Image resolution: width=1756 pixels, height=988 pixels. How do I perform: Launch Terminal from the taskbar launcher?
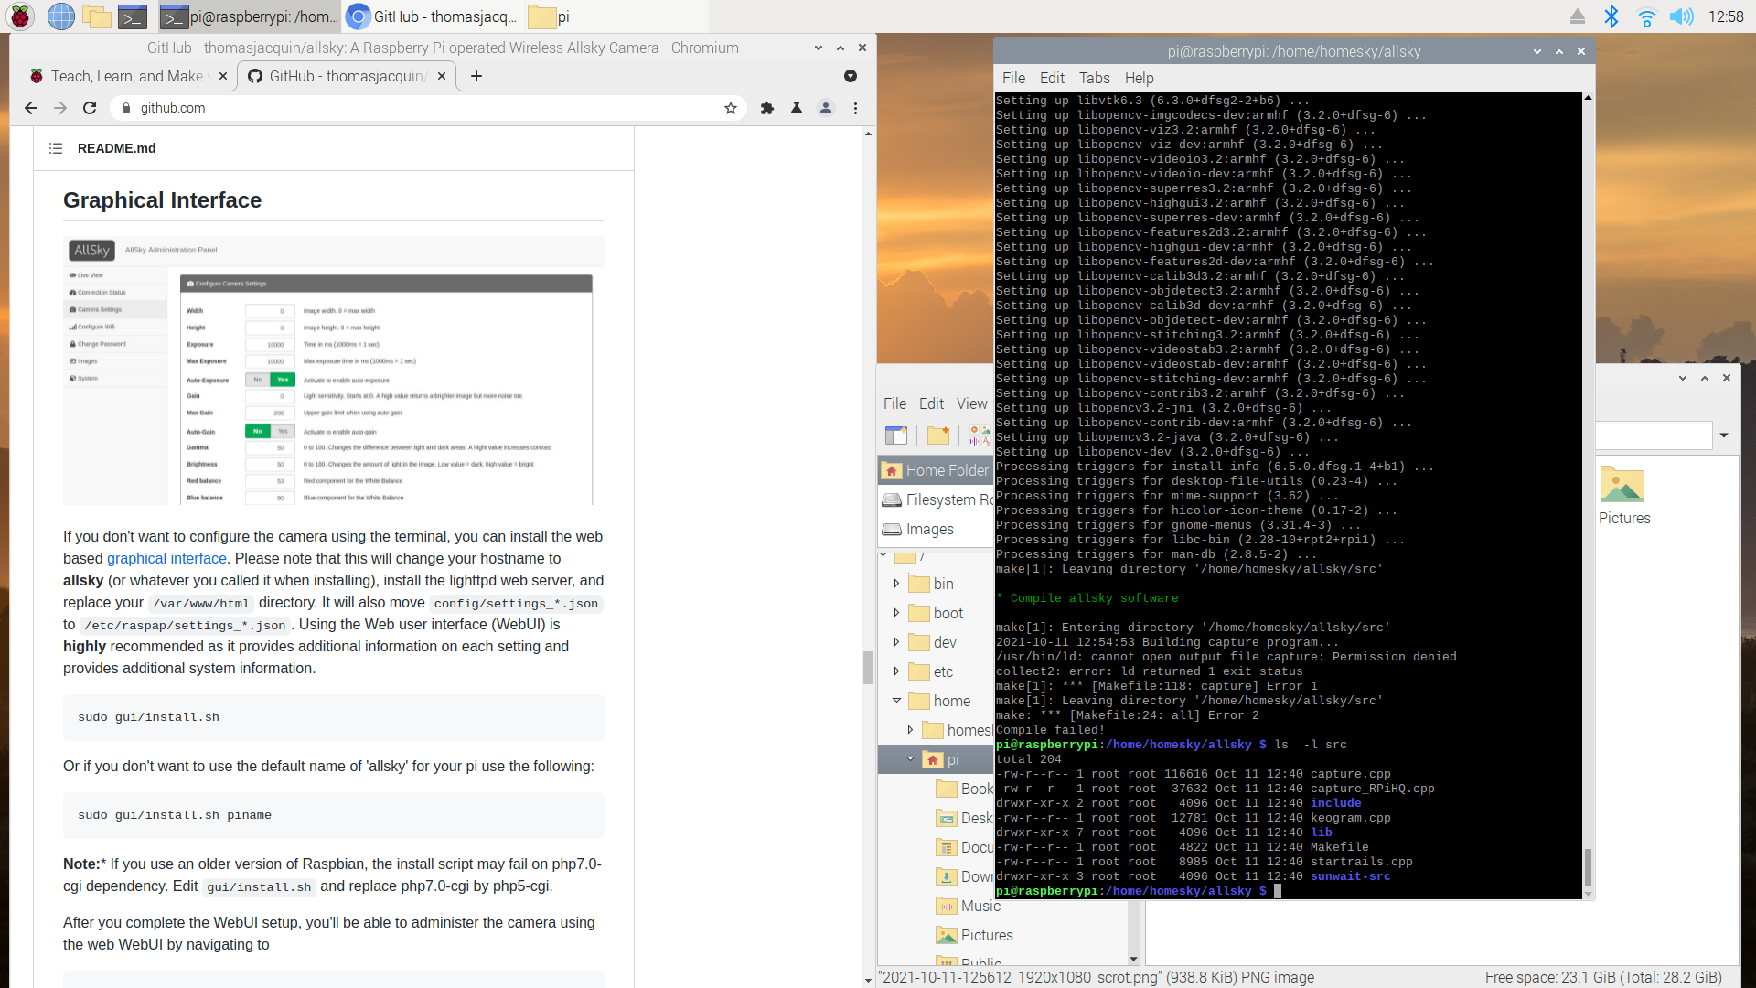click(133, 16)
